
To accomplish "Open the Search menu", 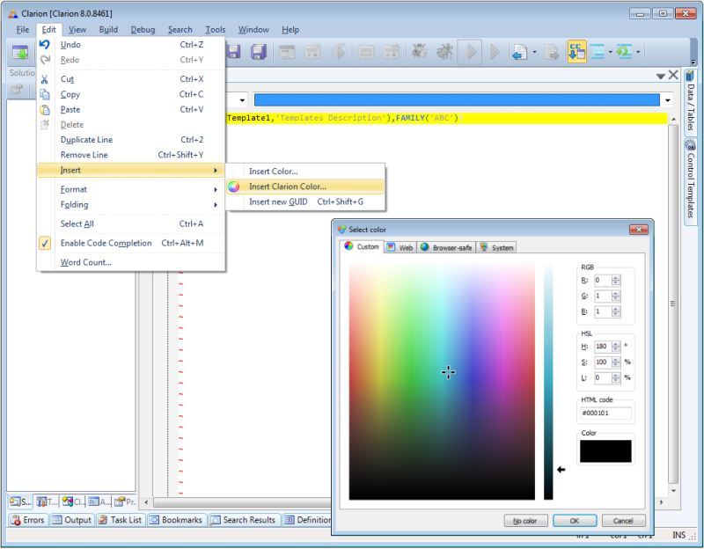I will click(x=180, y=30).
